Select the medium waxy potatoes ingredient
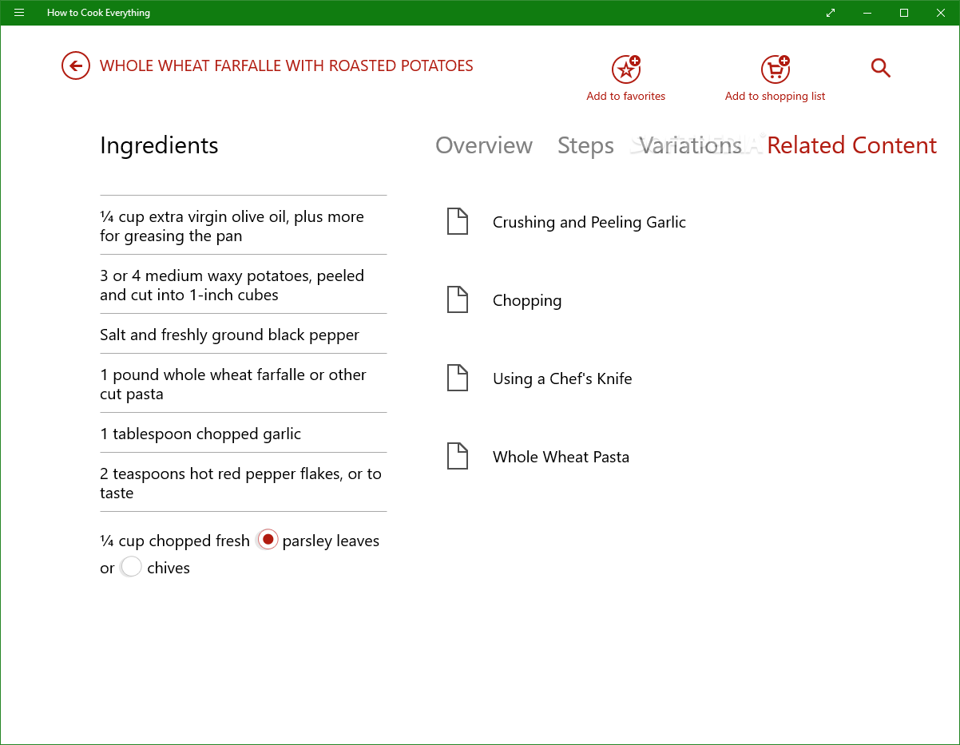The width and height of the screenshot is (960, 745). (243, 285)
